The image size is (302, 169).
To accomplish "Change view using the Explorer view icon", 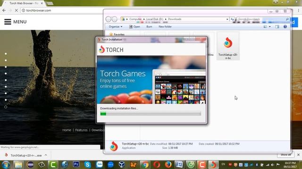I will (x=265, y=27).
